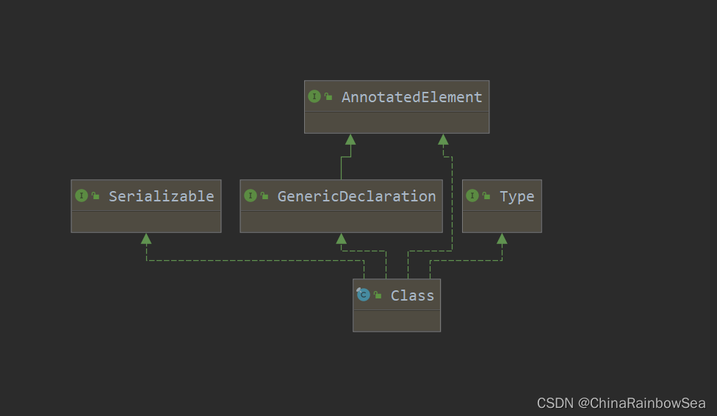Click solid arrowhead from GenericDeclaration to AnnotatedElement
Image resolution: width=717 pixels, height=416 pixels.
[350, 139]
